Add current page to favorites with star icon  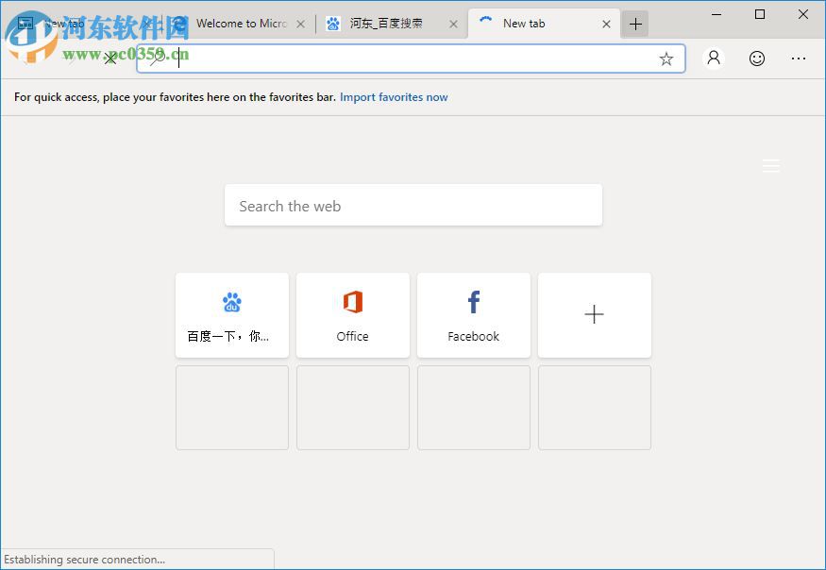[x=666, y=59]
